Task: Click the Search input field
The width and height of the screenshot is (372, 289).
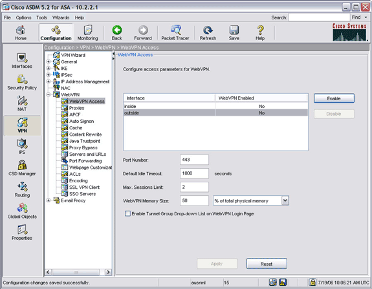Action: [x=319, y=17]
